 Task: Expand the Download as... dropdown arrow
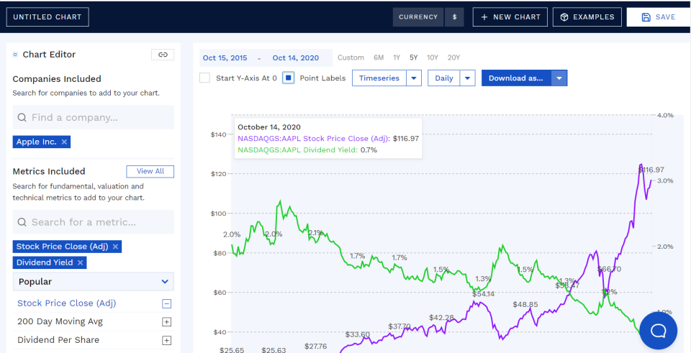coord(559,78)
